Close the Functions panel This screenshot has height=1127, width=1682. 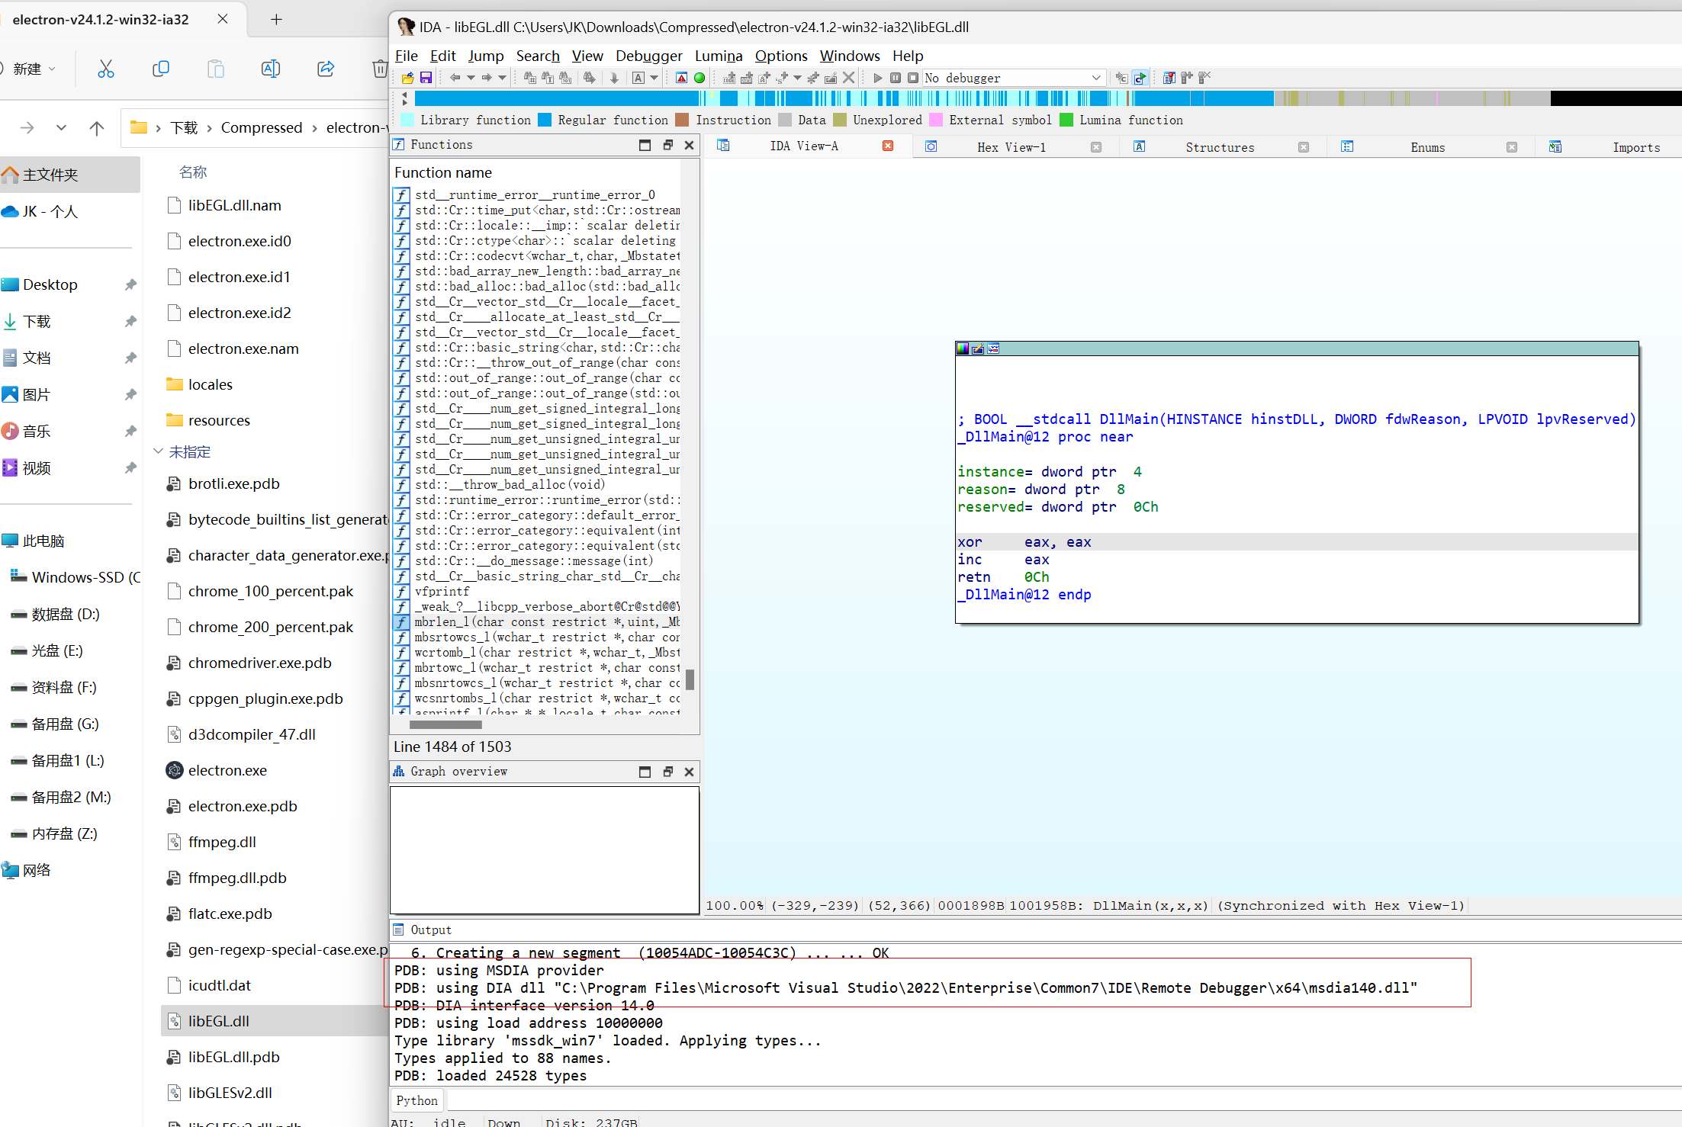(x=690, y=145)
